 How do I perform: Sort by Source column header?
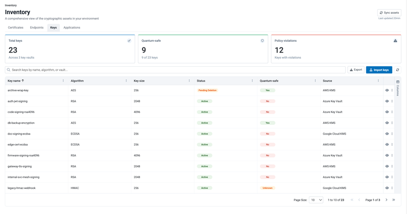coord(327,81)
